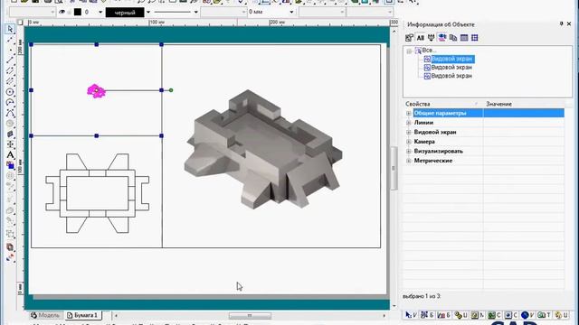
Task: Open the cursor-icon palette tab at bottom right
Action: pos(411,315)
